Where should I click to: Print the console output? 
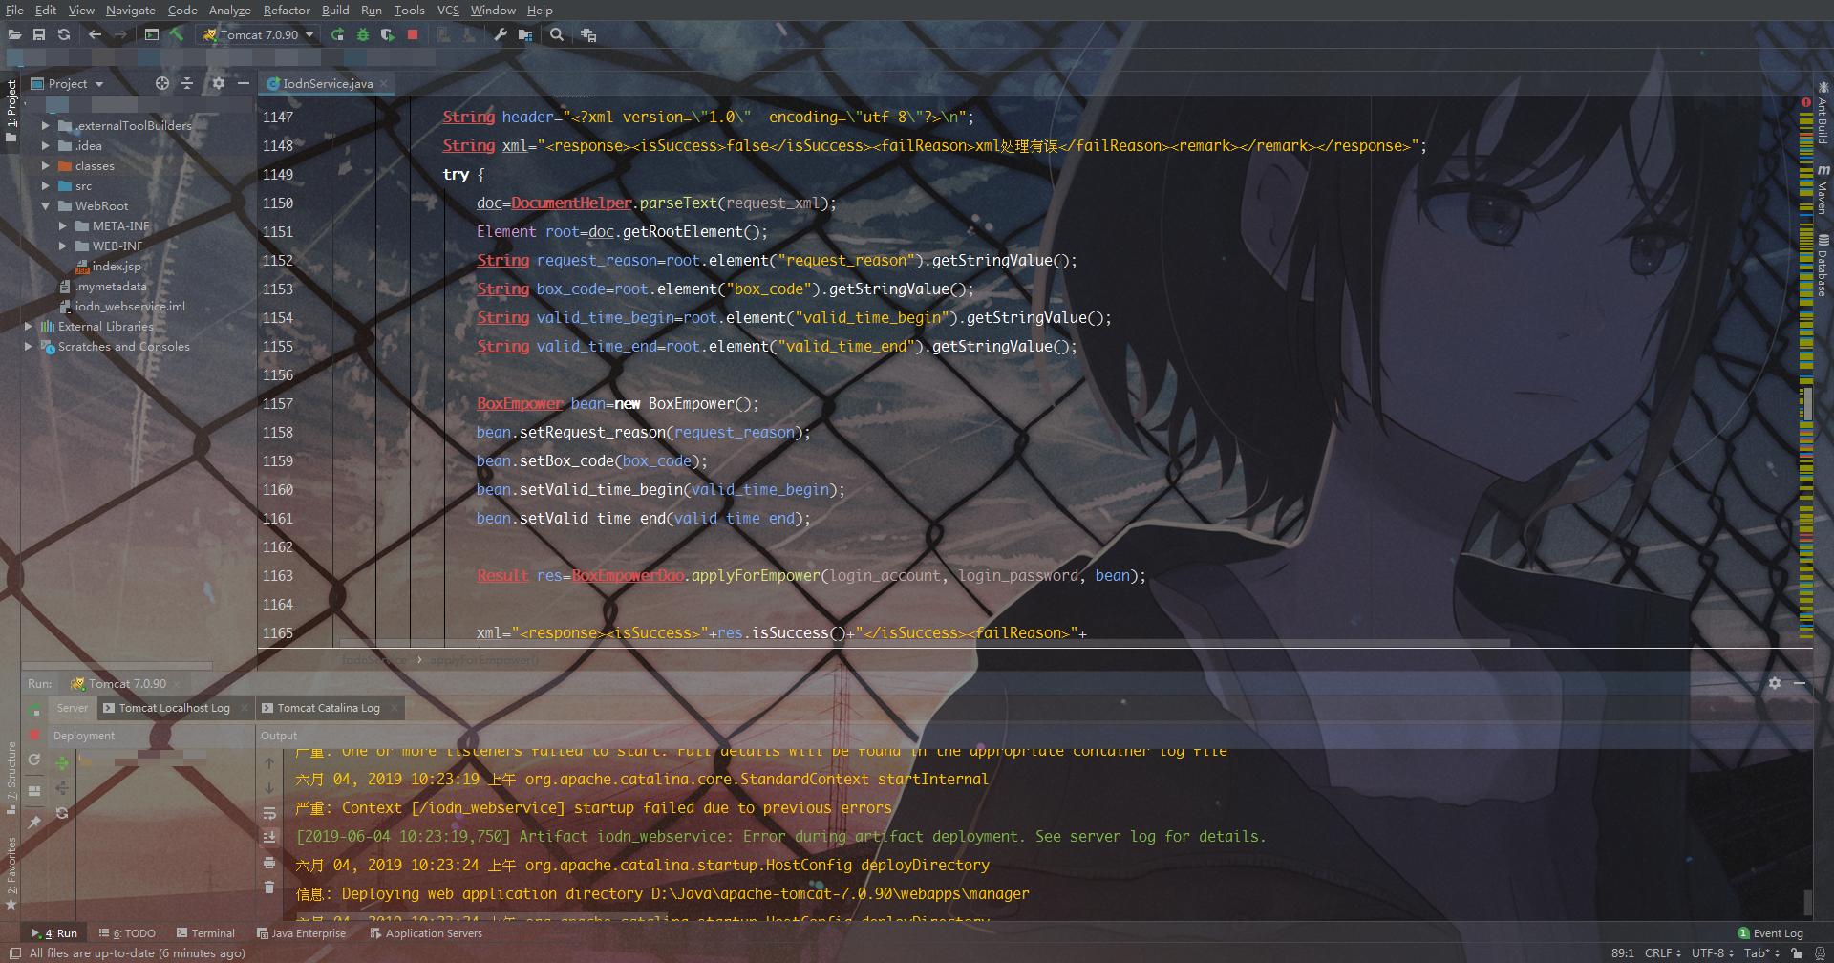269,863
